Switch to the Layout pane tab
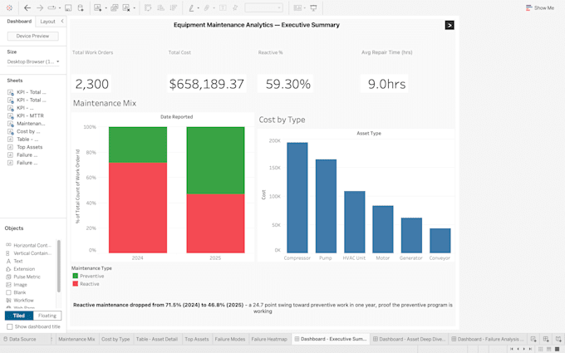This screenshot has width=565, height=353. click(x=47, y=22)
